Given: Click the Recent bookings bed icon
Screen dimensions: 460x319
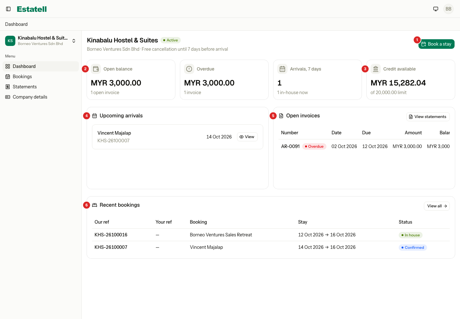Looking at the screenshot, I should [x=95, y=205].
